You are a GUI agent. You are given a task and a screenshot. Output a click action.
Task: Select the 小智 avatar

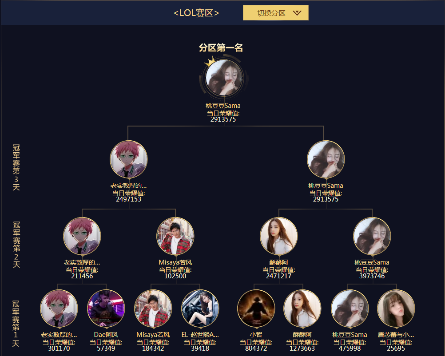tap(256, 309)
